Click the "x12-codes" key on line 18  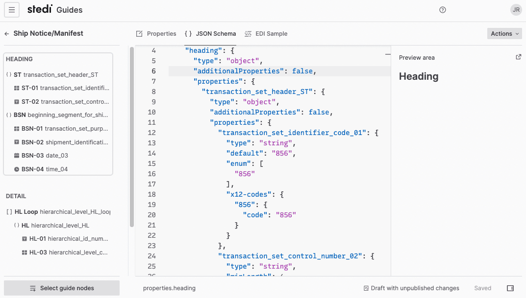(249, 194)
